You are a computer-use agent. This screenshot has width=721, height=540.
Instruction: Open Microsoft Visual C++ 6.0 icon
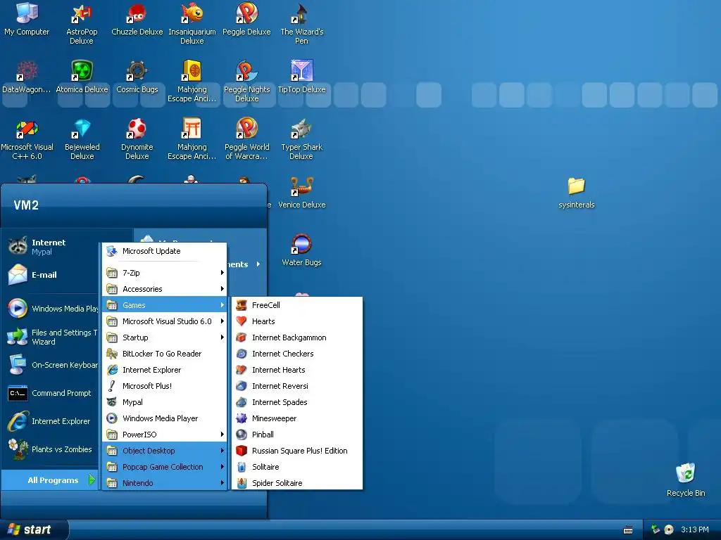(x=27, y=139)
